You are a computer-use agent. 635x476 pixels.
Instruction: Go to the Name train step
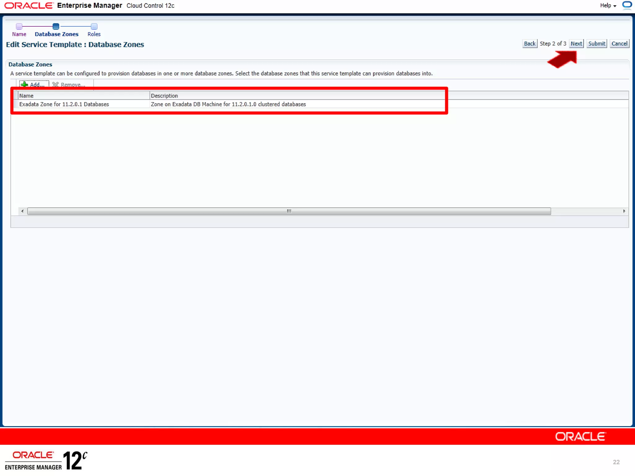(19, 34)
